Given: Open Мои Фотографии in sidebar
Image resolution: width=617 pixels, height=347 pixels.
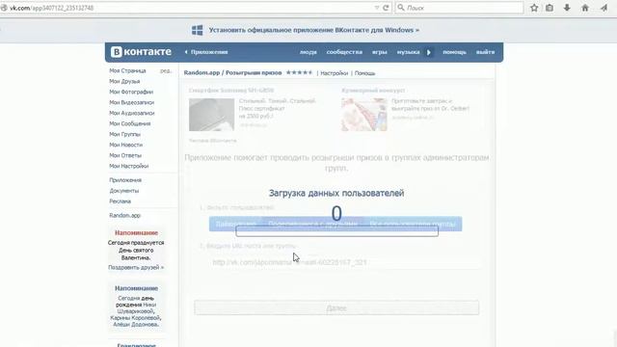Looking at the screenshot, I should pyautogui.click(x=131, y=93).
